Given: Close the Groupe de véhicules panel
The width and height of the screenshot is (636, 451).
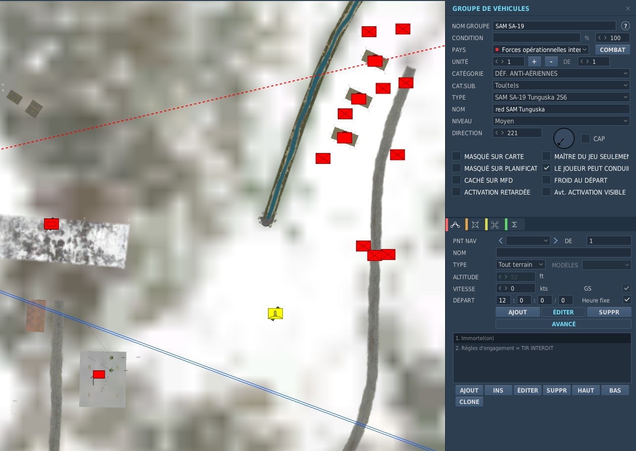Looking at the screenshot, I should click(x=628, y=8).
